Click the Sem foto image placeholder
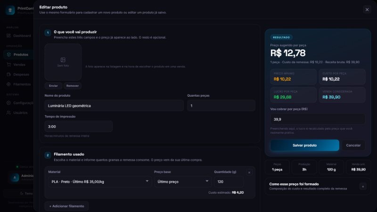 click(63, 62)
